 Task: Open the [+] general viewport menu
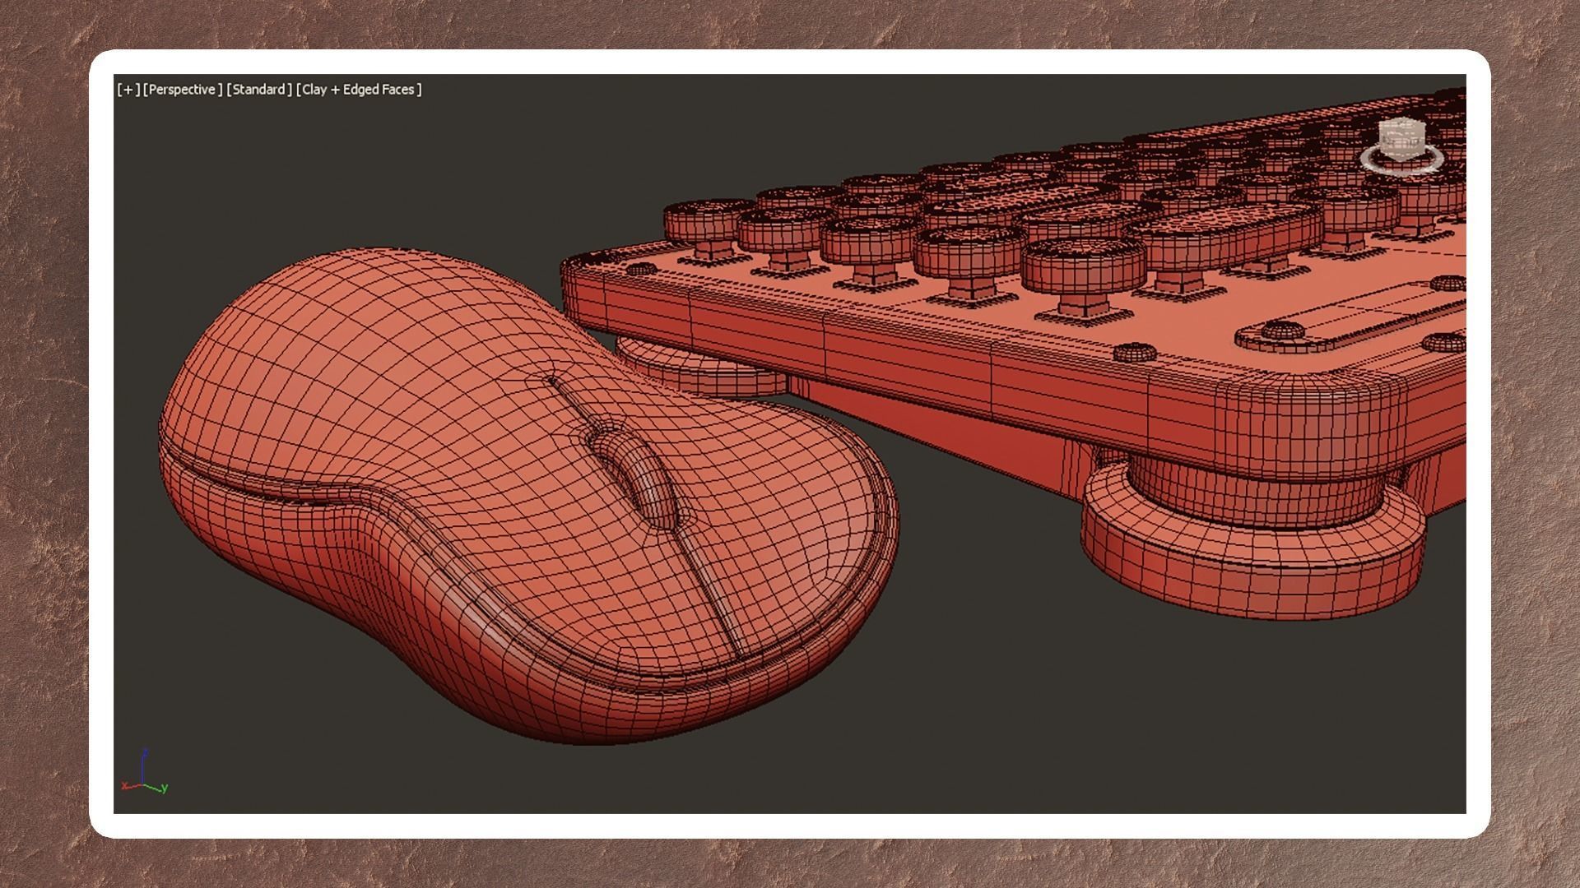click(128, 90)
